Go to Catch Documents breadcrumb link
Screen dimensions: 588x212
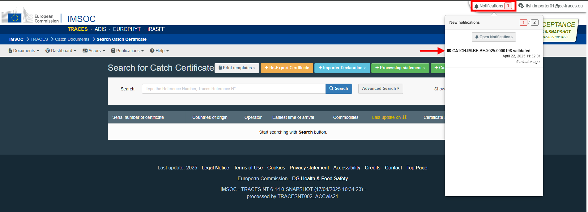[72, 39]
